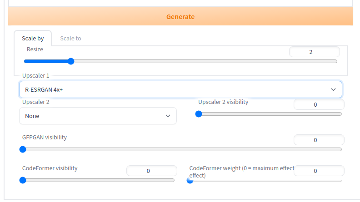Viewport: 360px width, 202px height.
Task: Click the CodeFormer visibility slider handle
Action: click(23, 180)
